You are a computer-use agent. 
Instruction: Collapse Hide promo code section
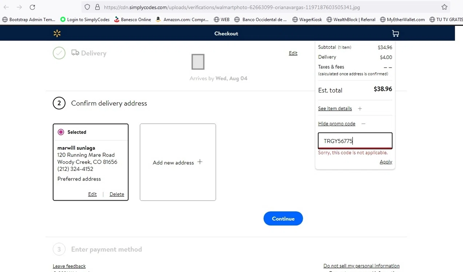[337, 124]
